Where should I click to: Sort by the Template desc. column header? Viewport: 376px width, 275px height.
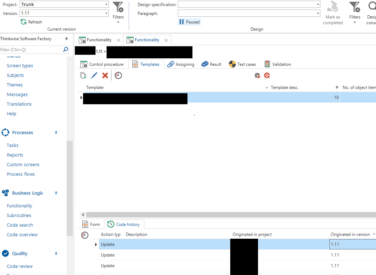285,88
